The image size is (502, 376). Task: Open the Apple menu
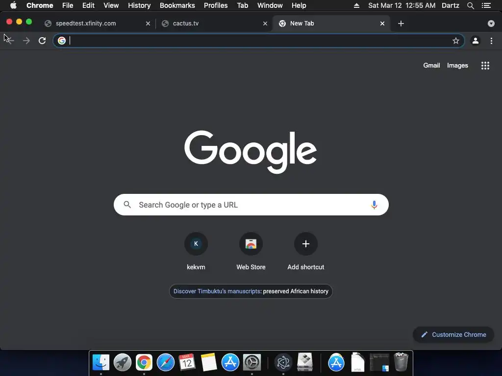pos(13,5)
